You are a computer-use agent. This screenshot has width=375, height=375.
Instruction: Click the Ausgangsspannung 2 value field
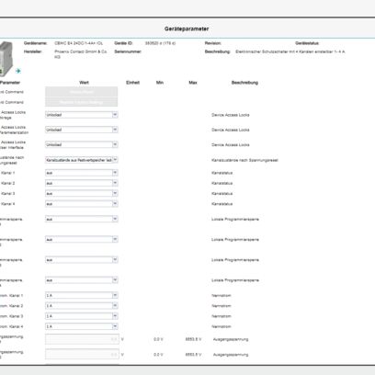(82, 354)
